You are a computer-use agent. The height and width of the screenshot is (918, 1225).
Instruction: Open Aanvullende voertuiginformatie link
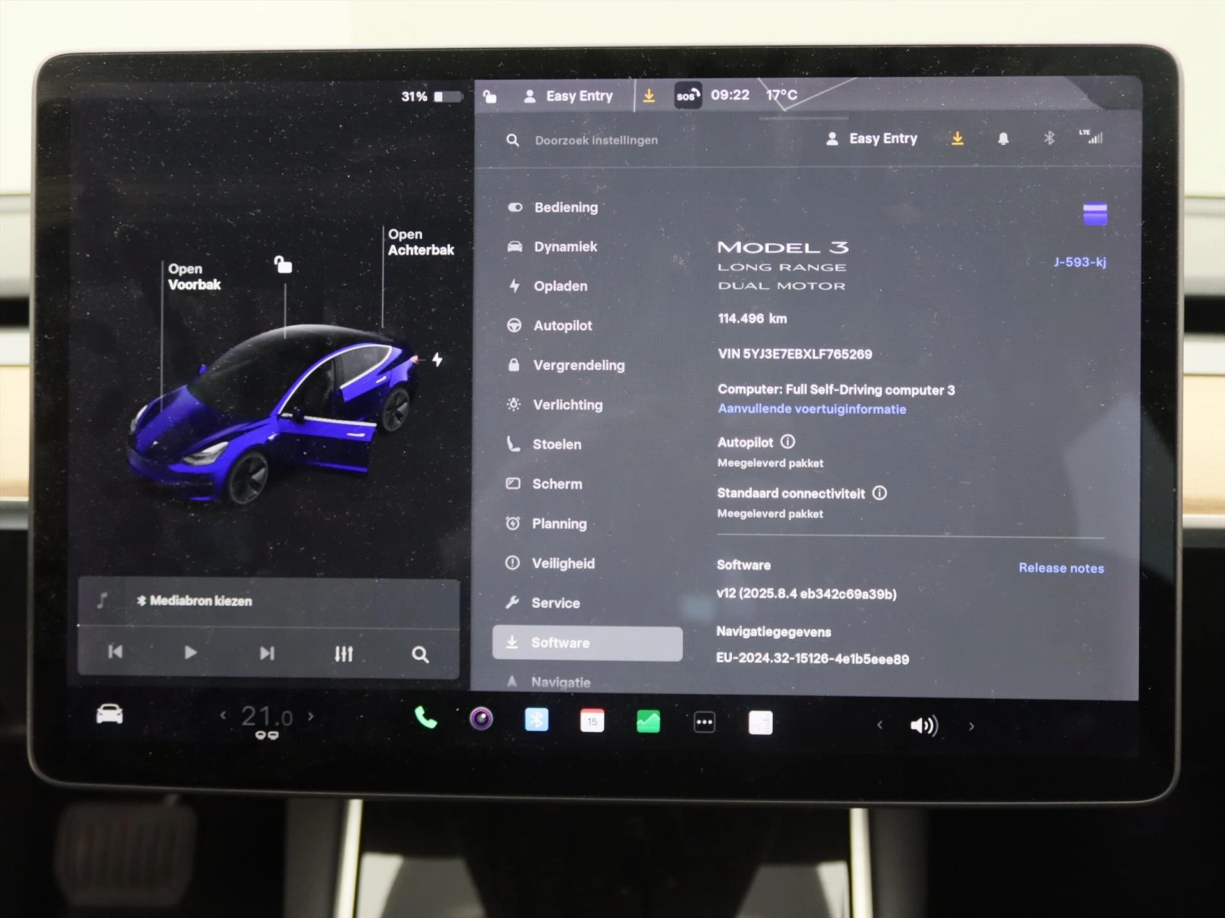tap(812, 409)
